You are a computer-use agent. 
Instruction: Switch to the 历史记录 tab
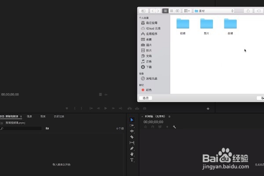coord(59,116)
